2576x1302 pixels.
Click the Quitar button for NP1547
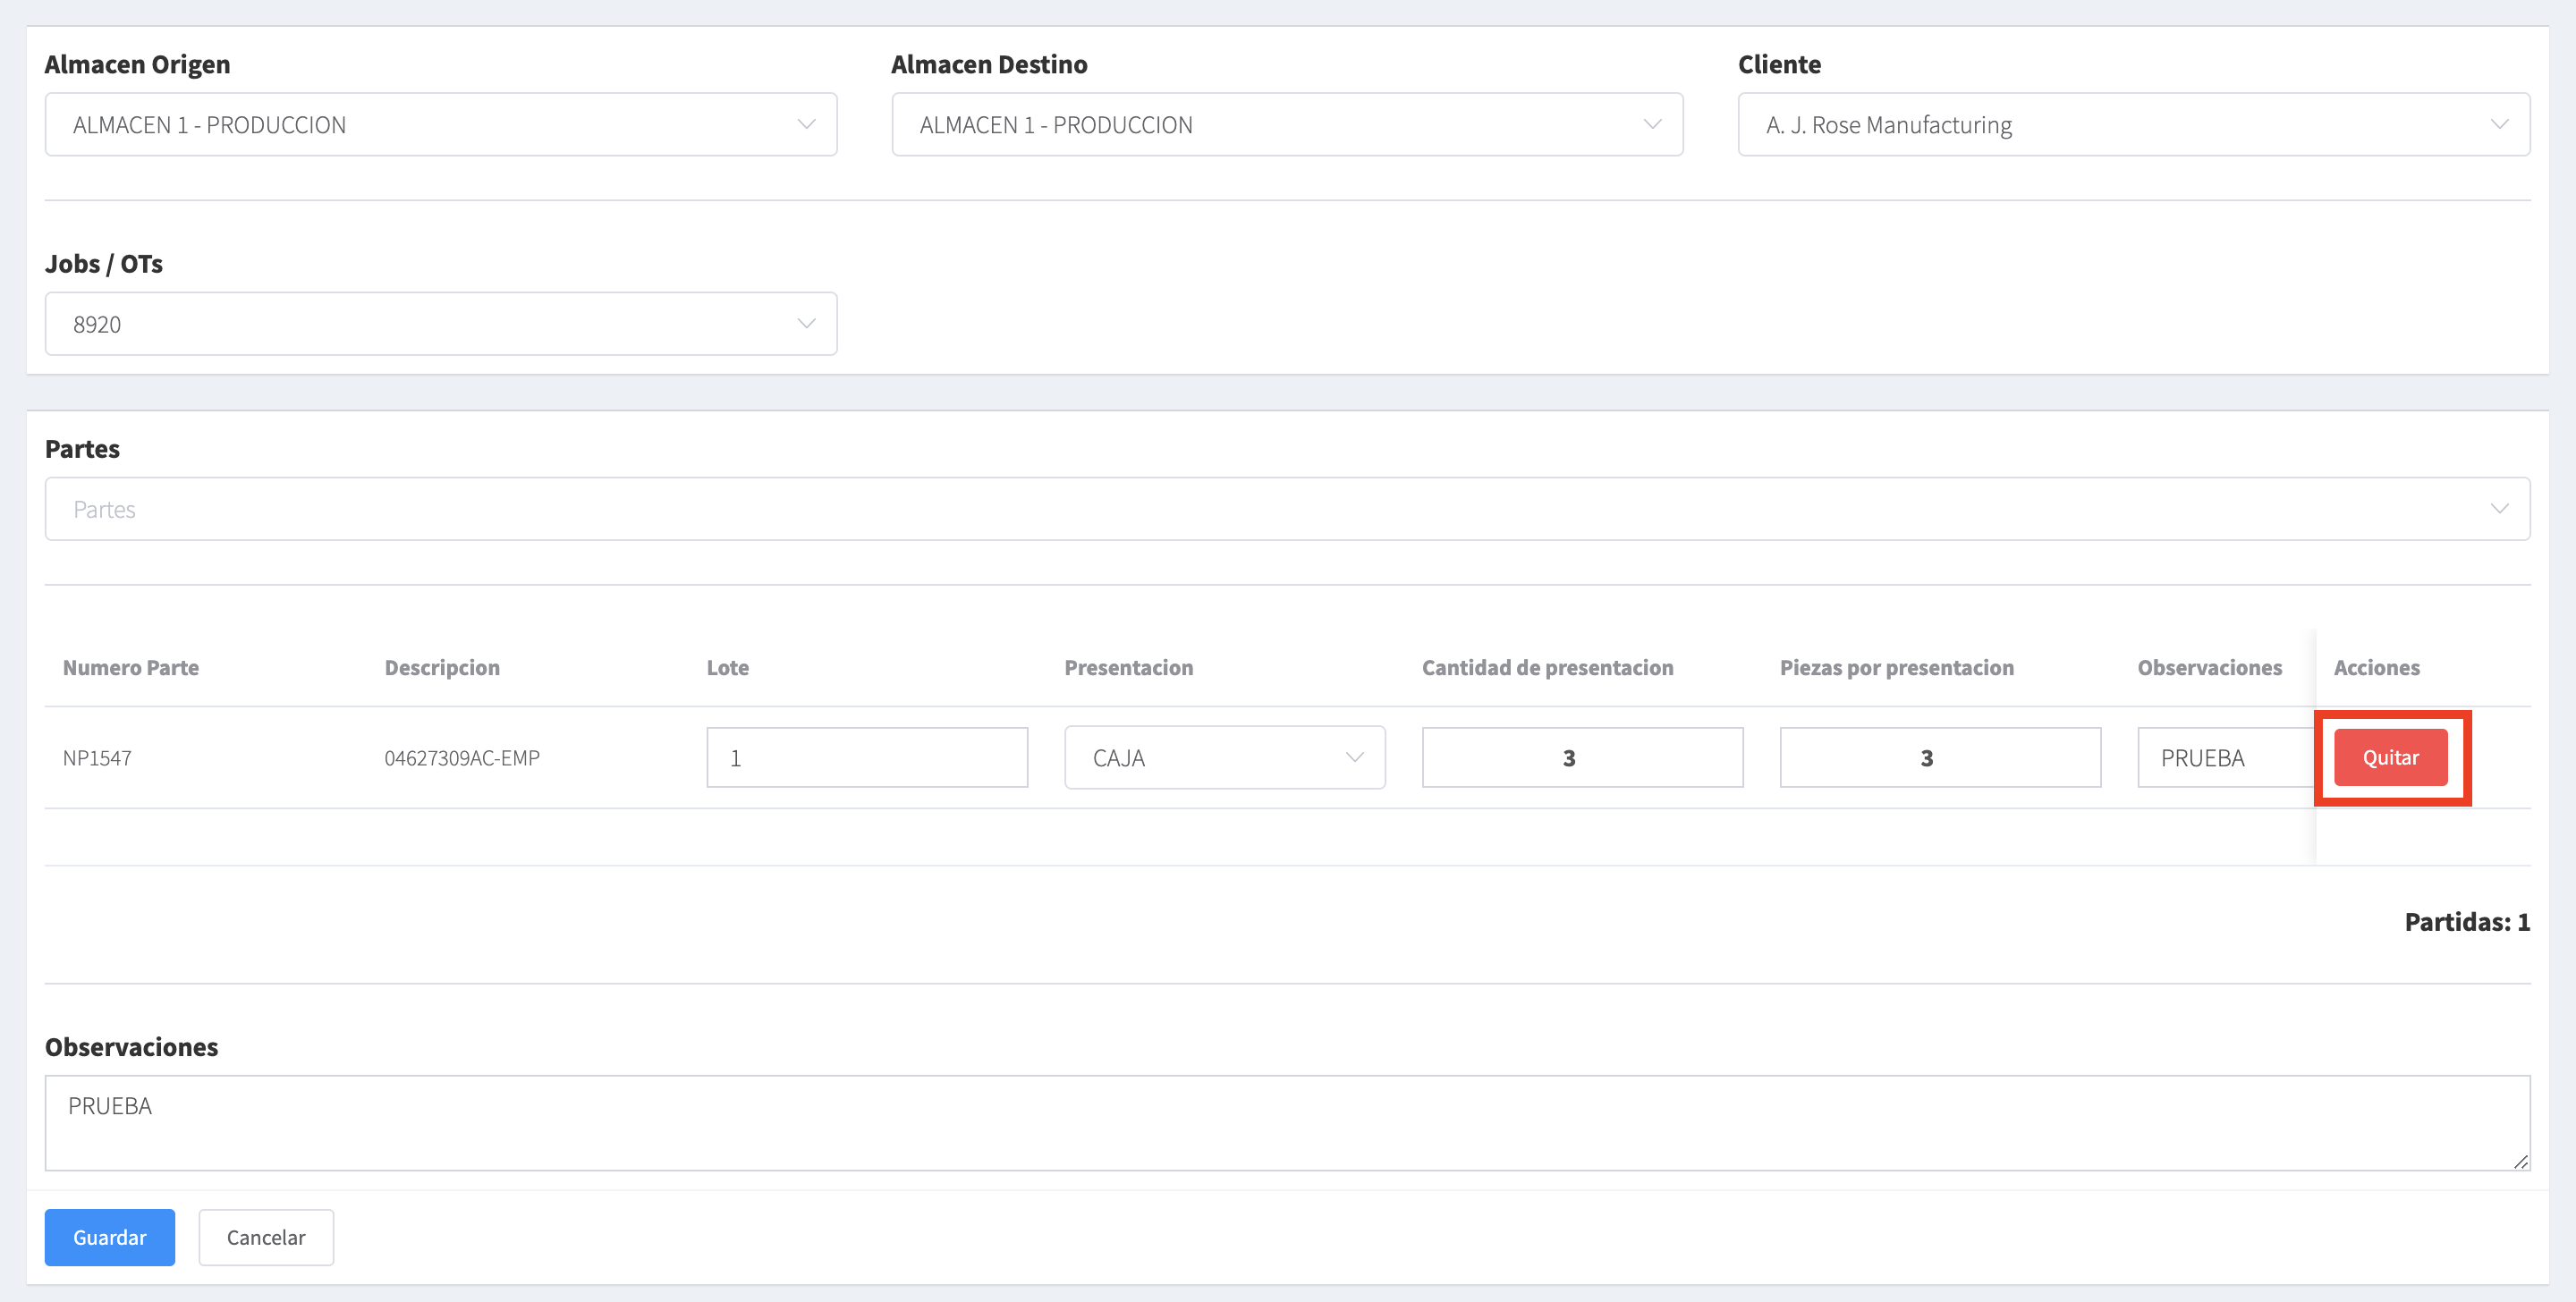point(2390,758)
